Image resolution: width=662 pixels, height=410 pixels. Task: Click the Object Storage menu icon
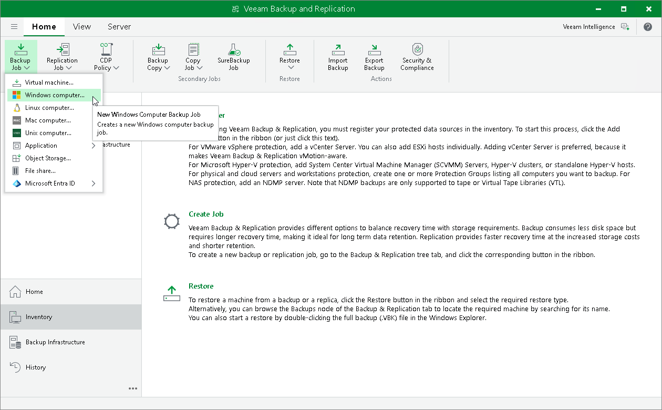(x=17, y=158)
